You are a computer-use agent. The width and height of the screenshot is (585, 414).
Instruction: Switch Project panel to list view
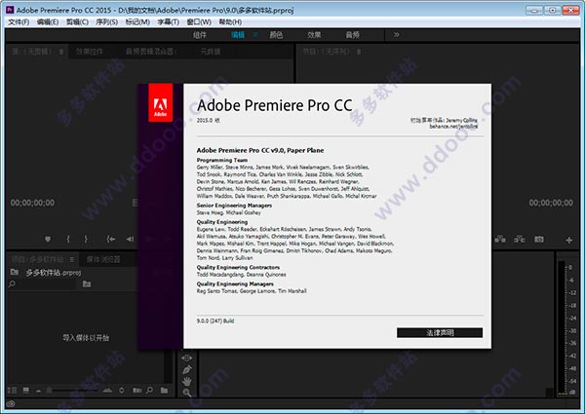[x=12, y=391]
